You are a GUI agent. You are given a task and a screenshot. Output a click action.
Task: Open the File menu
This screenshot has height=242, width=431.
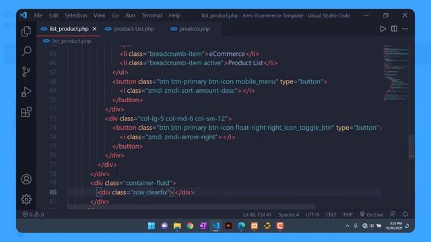(x=38, y=15)
